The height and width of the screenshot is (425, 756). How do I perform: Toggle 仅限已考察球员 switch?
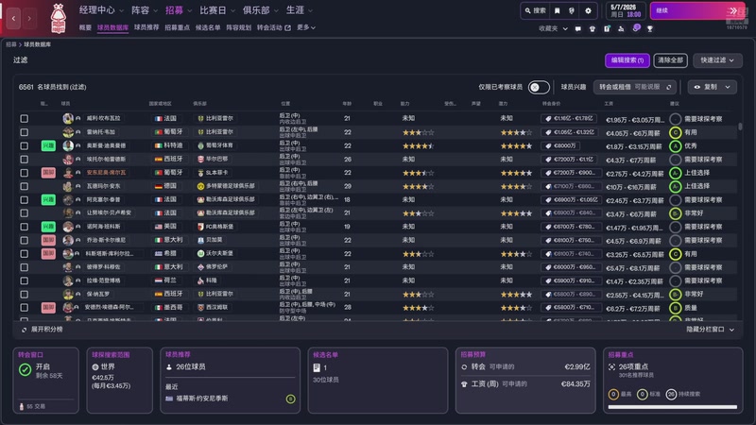point(539,87)
